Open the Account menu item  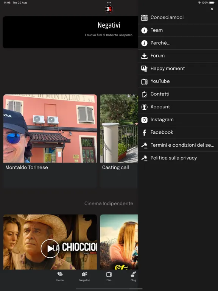[x=178, y=107]
